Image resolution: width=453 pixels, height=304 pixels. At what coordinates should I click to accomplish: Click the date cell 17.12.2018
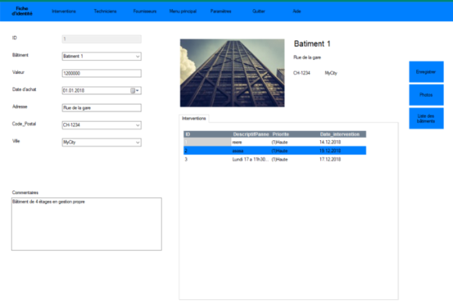coord(330,159)
